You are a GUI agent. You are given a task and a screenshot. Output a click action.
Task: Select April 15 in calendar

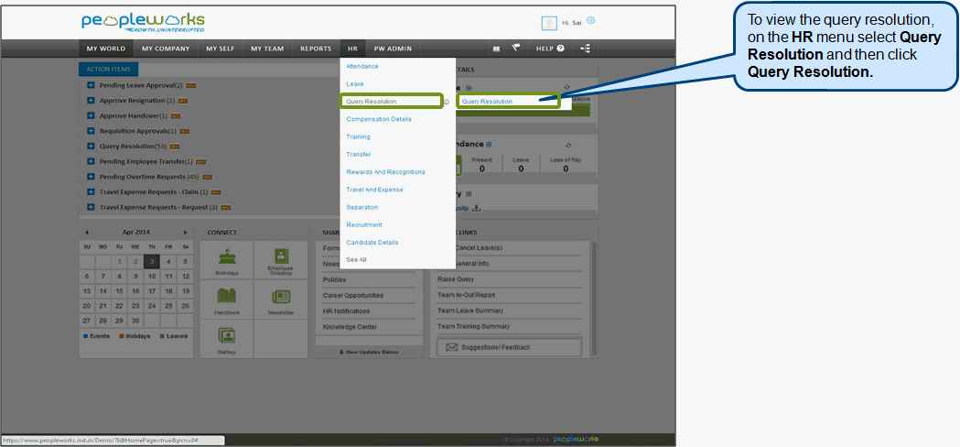click(x=119, y=291)
